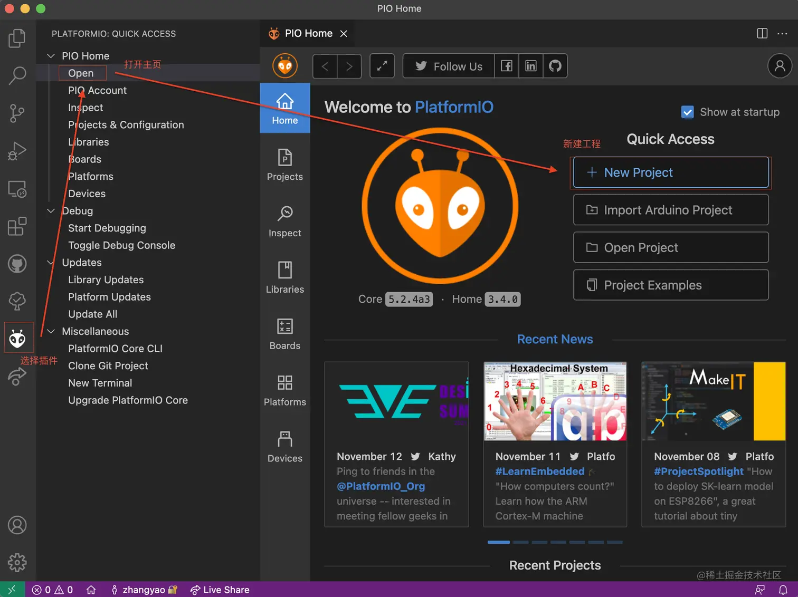The height and width of the screenshot is (597, 798).
Task: Open the remote window indicator in status bar
Action: pos(12,590)
